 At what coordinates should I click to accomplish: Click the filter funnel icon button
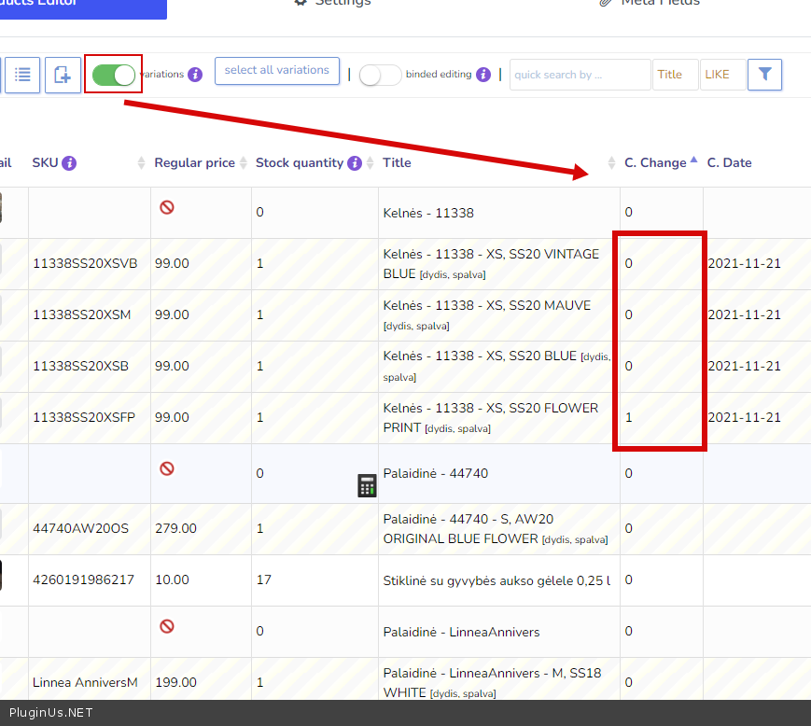tap(764, 75)
